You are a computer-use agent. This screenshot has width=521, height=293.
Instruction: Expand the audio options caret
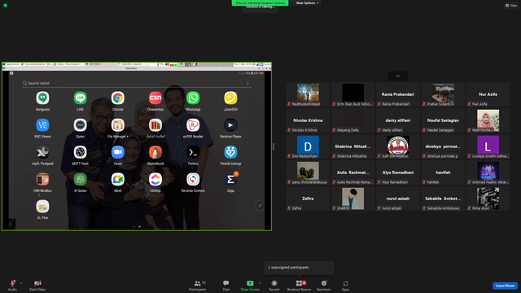click(x=21, y=283)
